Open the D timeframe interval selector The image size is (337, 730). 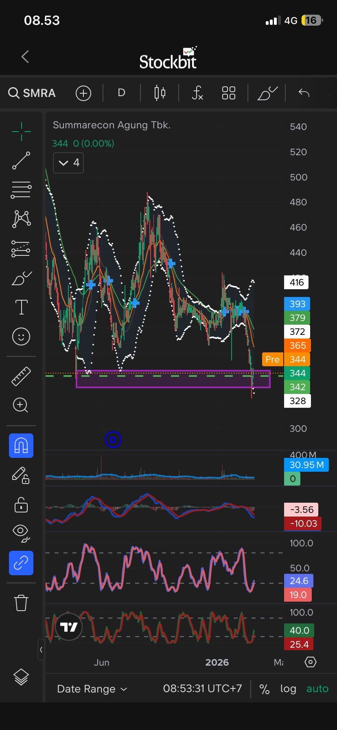[x=121, y=93]
